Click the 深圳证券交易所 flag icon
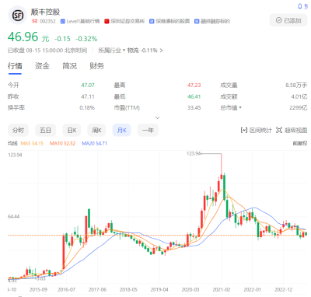This screenshot has height=297, width=311. pyautogui.click(x=107, y=21)
